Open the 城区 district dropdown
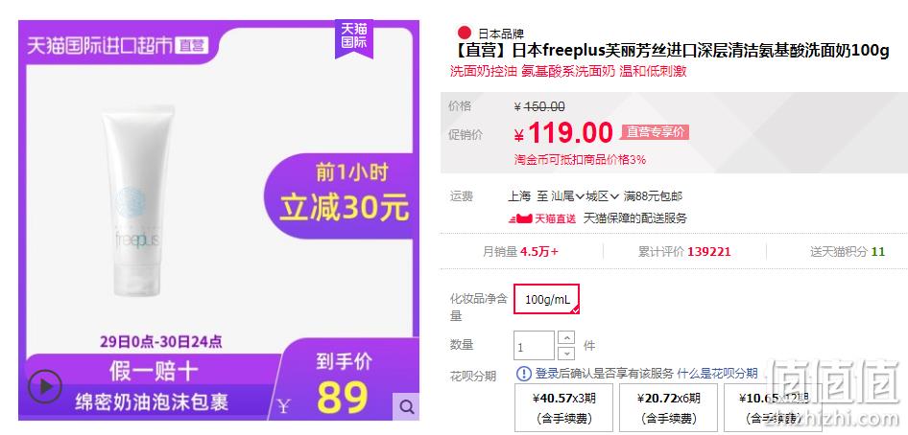Image resolution: width=908 pixels, height=435 pixels. [602, 196]
